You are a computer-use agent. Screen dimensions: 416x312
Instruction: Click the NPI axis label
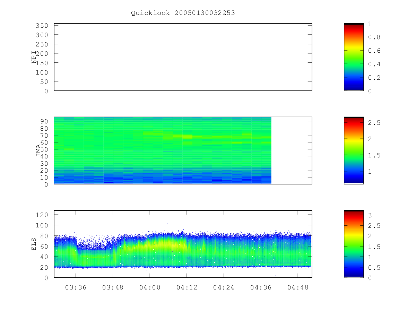coord(34,57)
